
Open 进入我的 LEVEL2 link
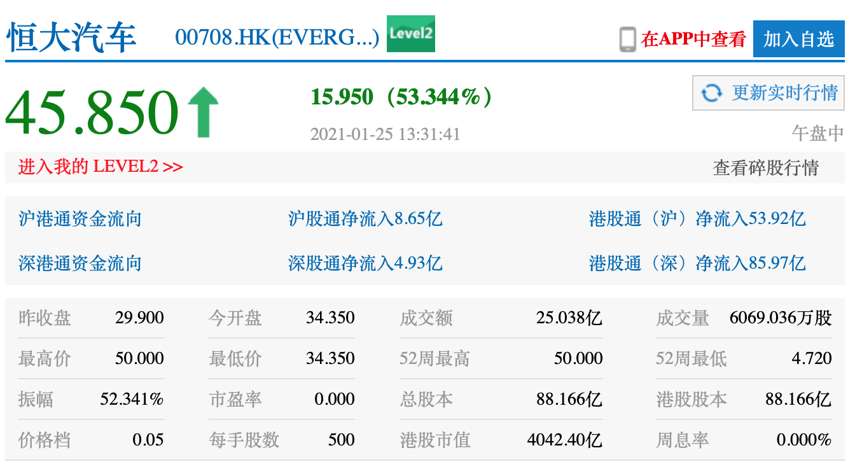101,167
